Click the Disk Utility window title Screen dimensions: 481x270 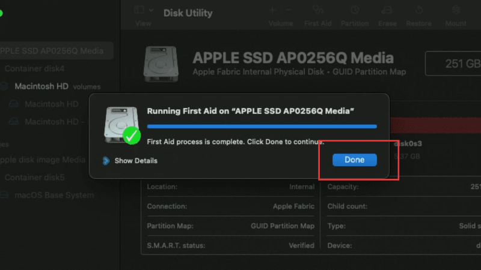pos(188,13)
